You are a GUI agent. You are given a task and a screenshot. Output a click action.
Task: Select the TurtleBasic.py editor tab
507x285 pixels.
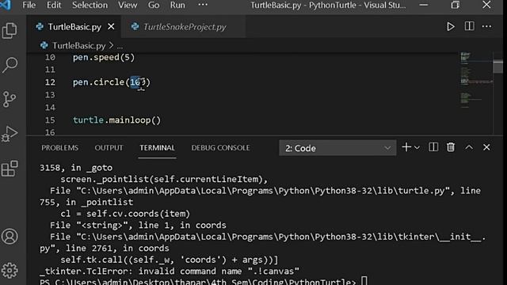point(74,27)
